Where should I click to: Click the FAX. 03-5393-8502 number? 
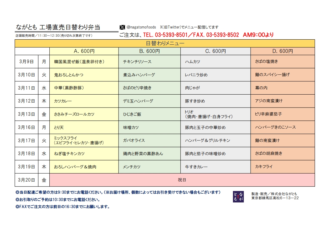click(x=216, y=35)
